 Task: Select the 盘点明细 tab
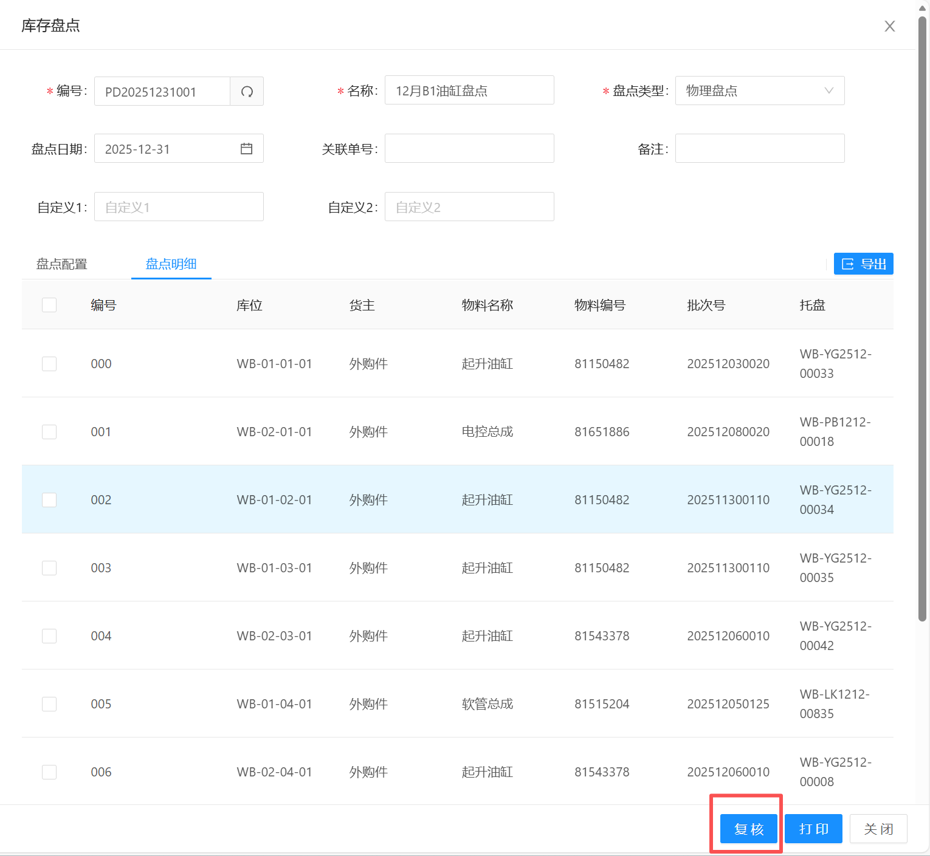(x=171, y=264)
